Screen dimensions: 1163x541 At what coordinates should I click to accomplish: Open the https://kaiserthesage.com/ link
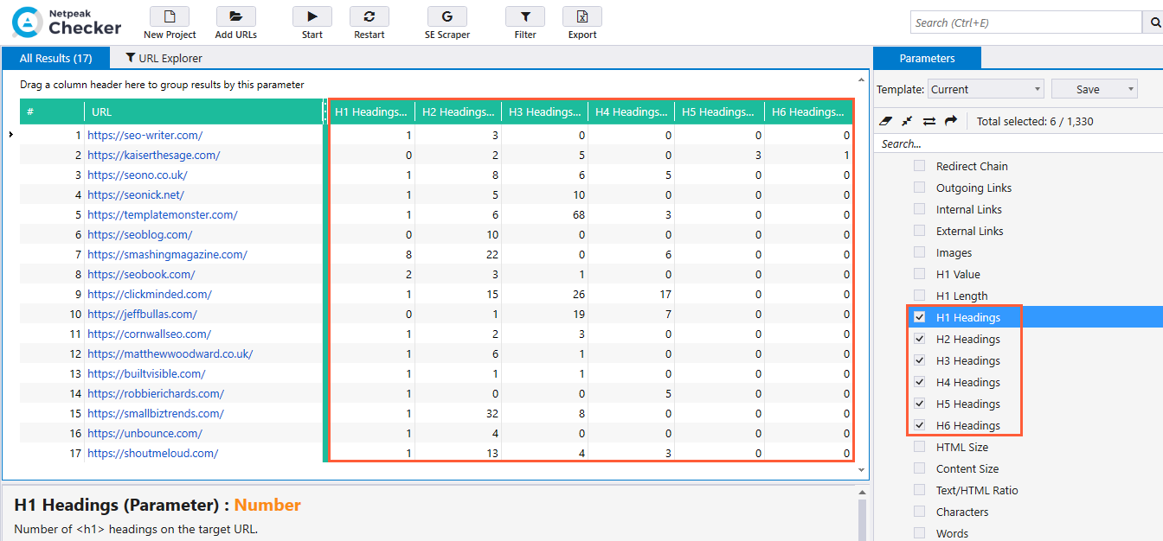(153, 155)
